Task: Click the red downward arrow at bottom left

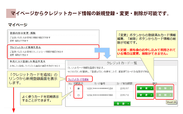Action: point(14,100)
